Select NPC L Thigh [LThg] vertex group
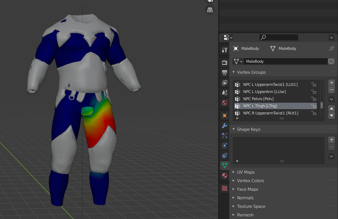Image resolution: width=338 pixels, height=219 pixels. pyautogui.click(x=275, y=106)
